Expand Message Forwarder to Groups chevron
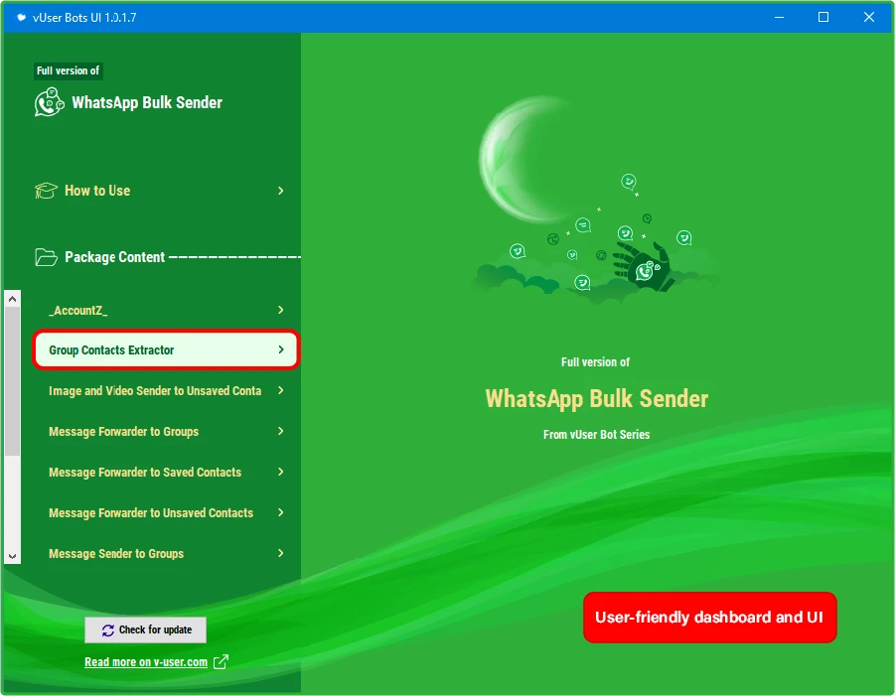The image size is (895, 696). tap(281, 431)
